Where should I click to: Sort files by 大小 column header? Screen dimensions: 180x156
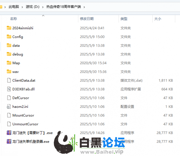[x=158, y=19]
